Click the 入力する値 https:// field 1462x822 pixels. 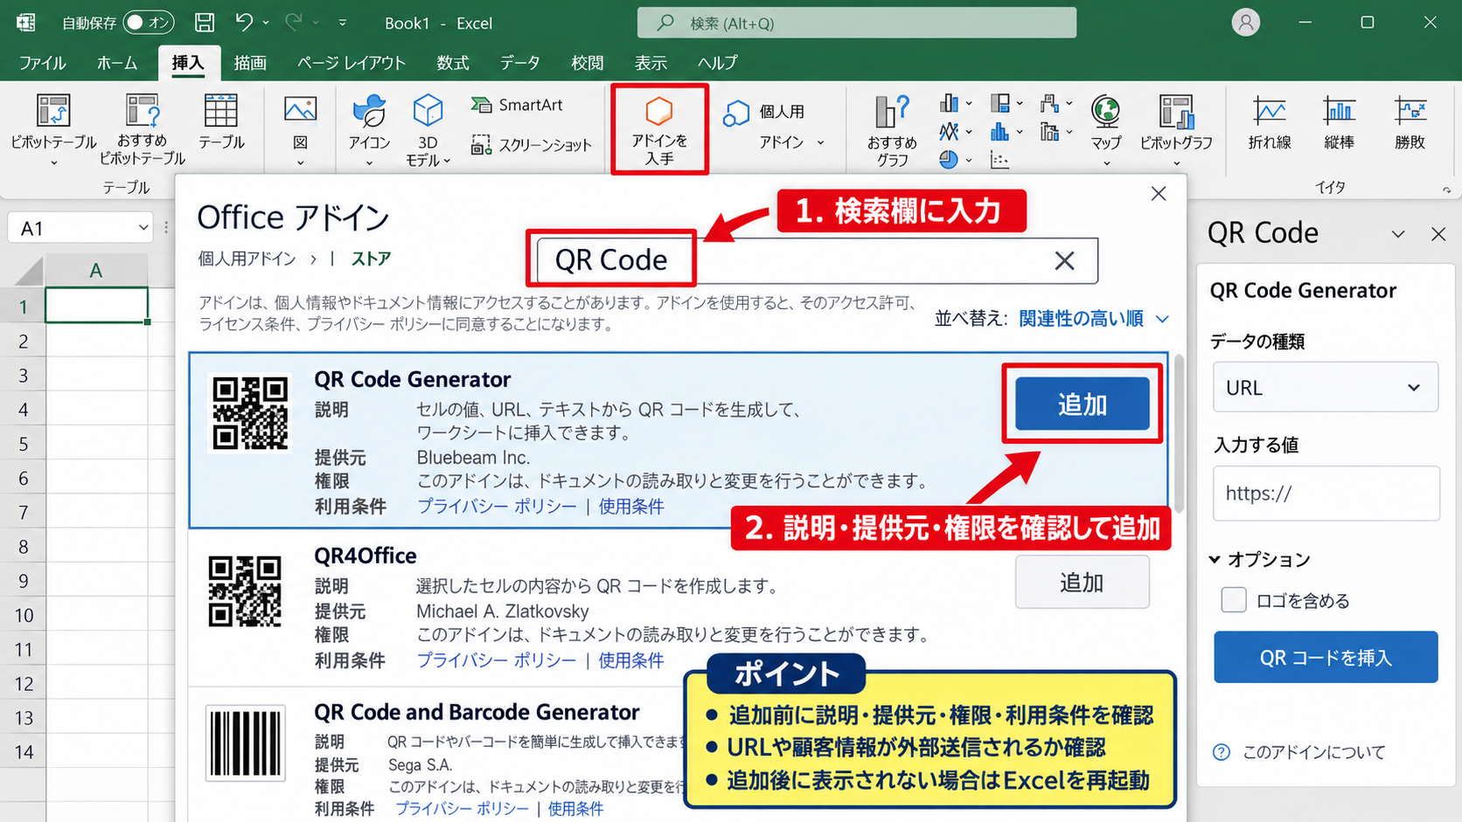click(x=1326, y=493)
